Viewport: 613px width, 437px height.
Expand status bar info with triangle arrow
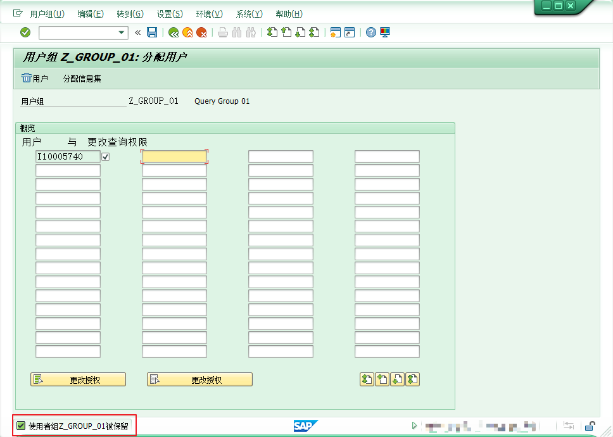(x=414, y=426)
